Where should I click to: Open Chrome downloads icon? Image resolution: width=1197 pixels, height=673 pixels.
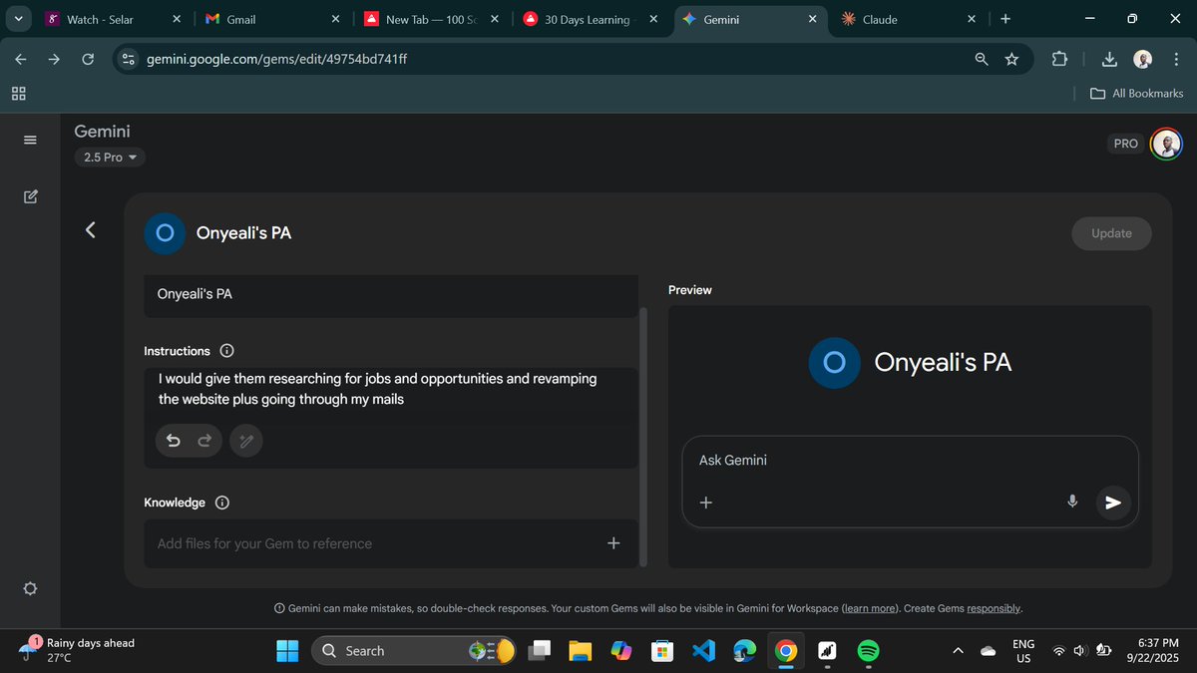point(1109,59)
